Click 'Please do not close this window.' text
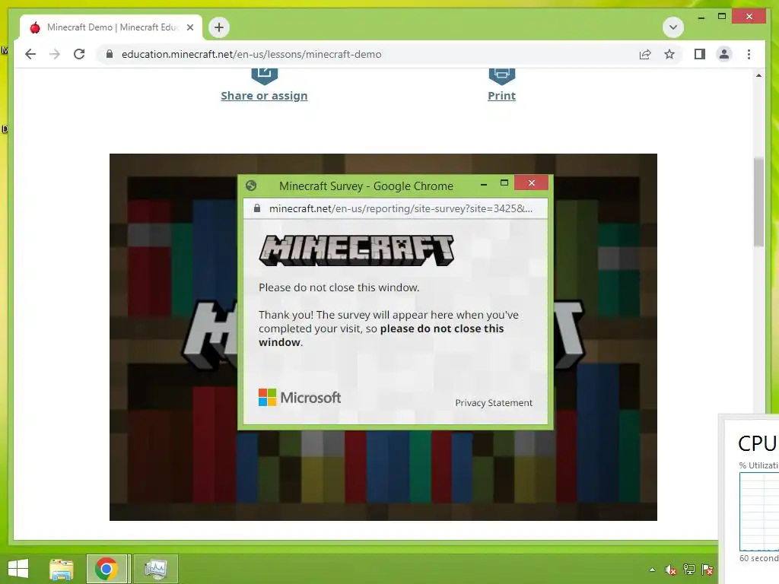Screen dimensions: 779x584 tap(339, 287)
